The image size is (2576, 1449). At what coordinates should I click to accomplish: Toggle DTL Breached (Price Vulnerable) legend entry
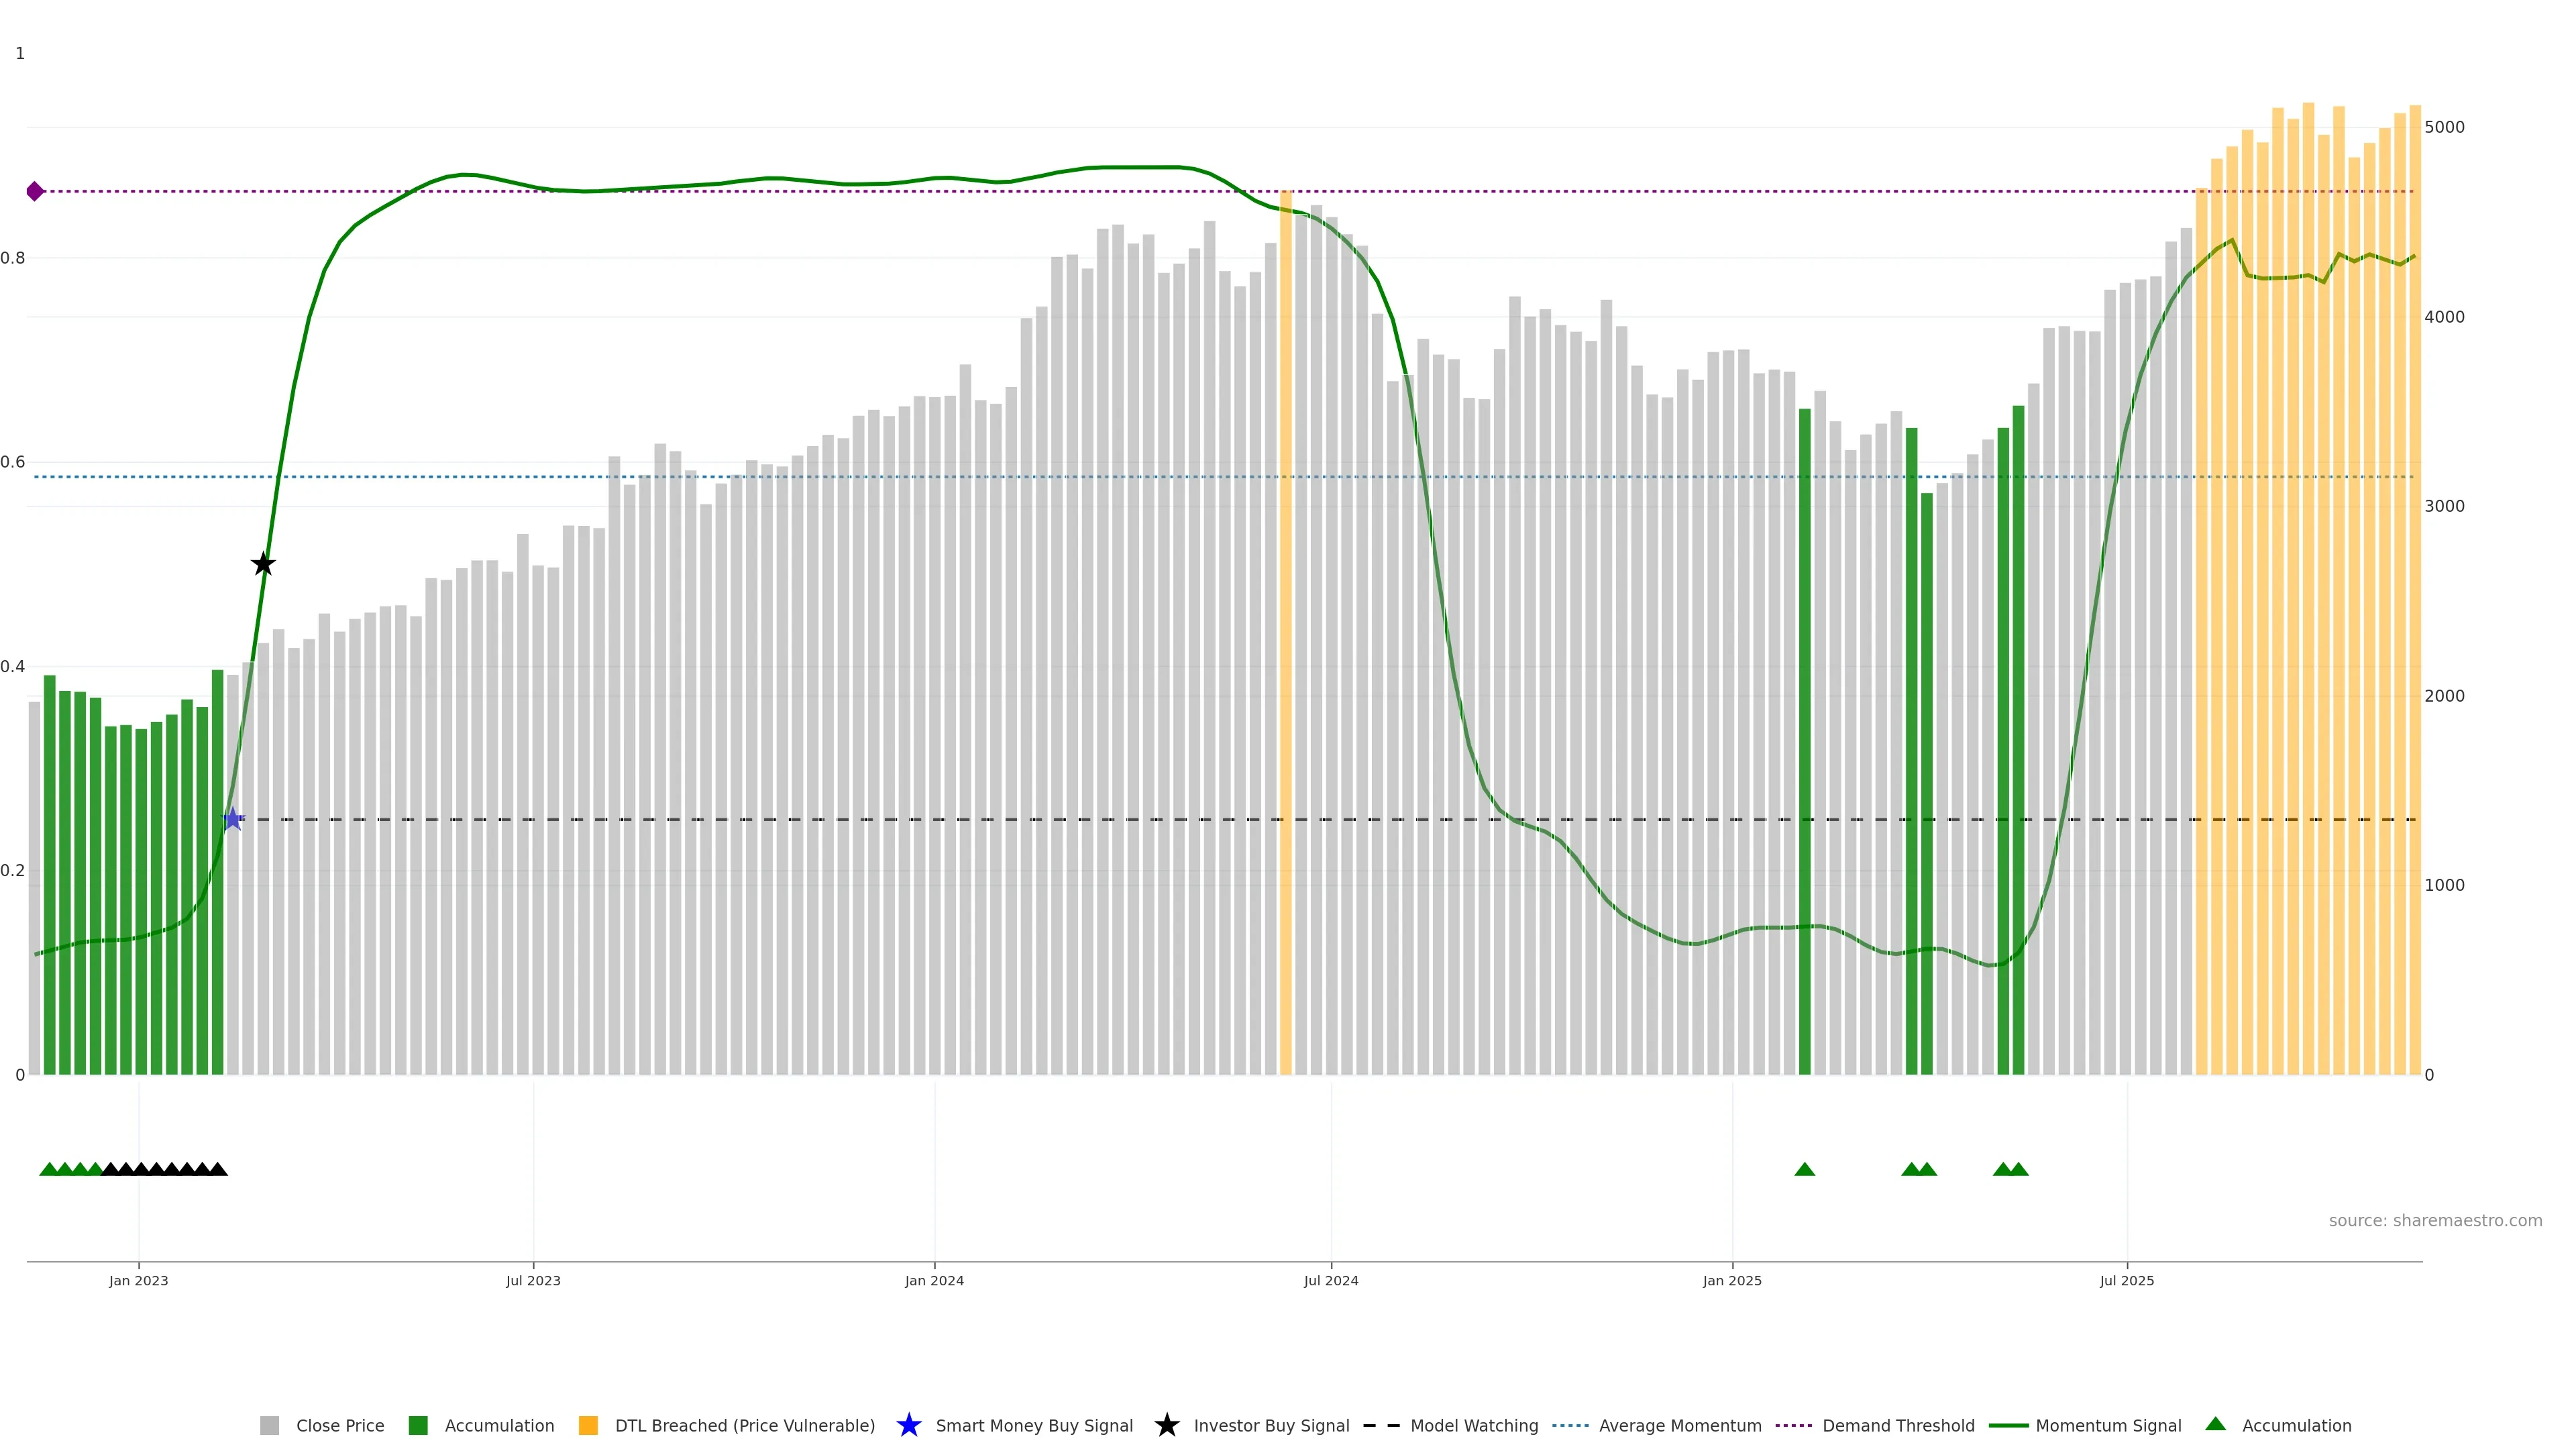click(744, 1425)
